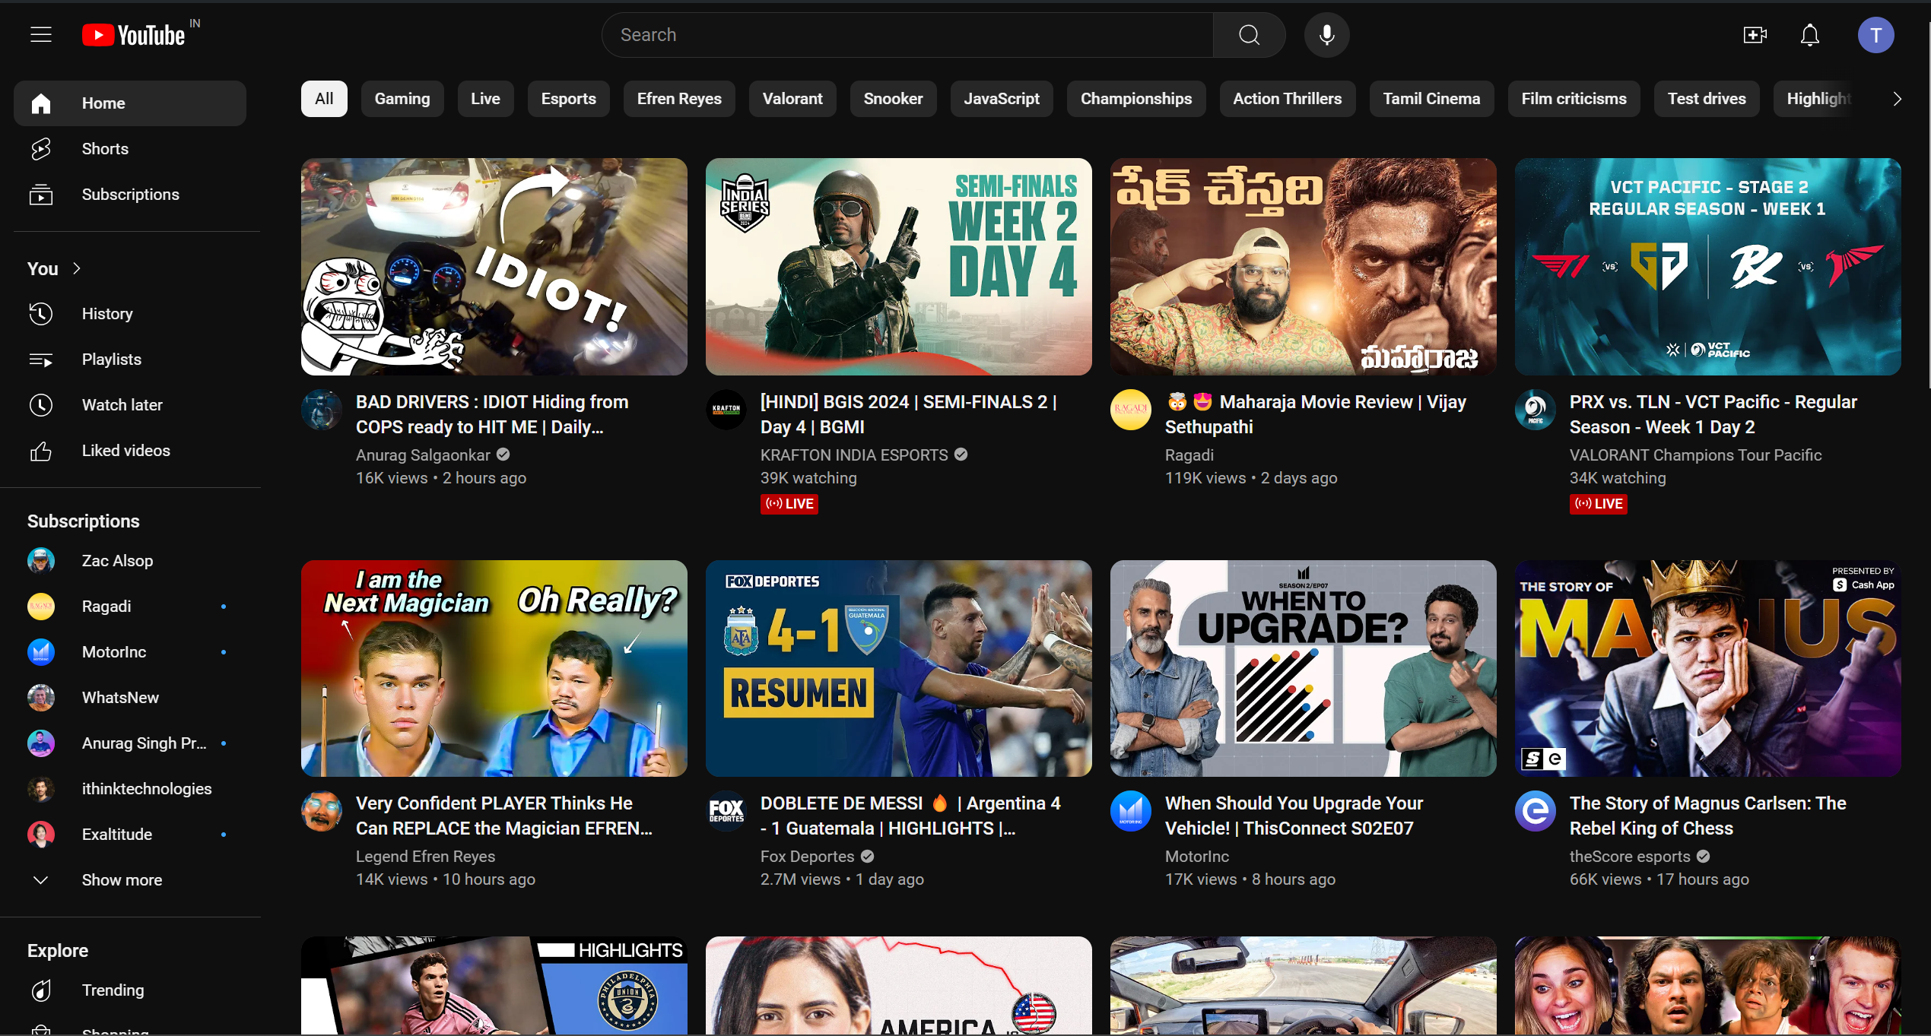This screenshot has height=1036, width=1931.
Task: Go to Home in sidebar
Action: click(130, 103)
